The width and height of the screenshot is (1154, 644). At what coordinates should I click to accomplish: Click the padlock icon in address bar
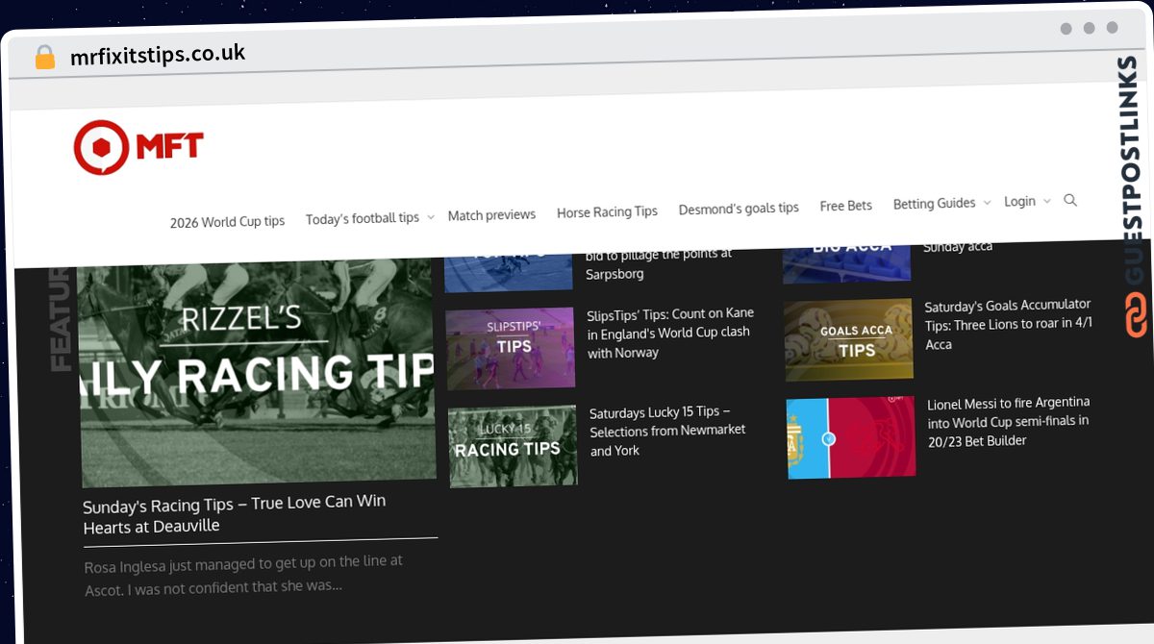[44, 58]
